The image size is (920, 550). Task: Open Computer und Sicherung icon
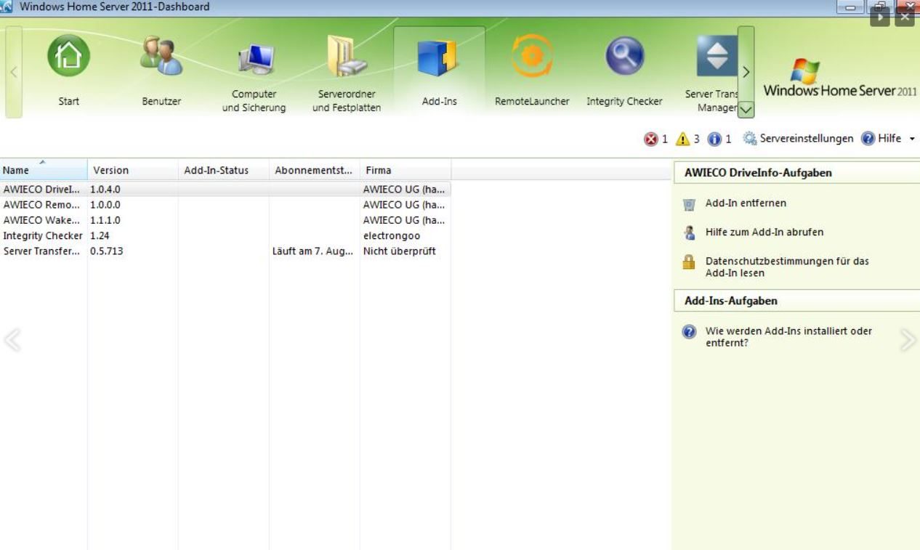click(256, 60)
